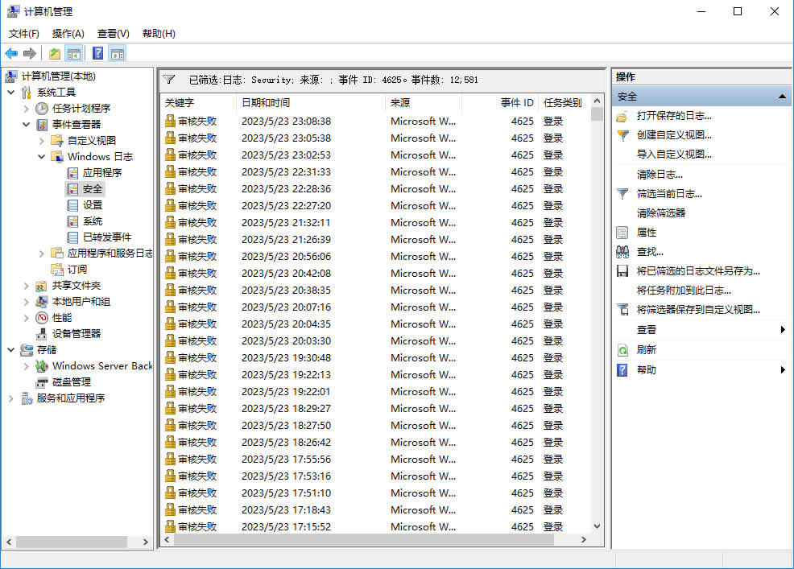The width and height of the screenshot is (794, 569).
Task: Click the 查找 binoculars search icon
Action: [x=623, y=251]
